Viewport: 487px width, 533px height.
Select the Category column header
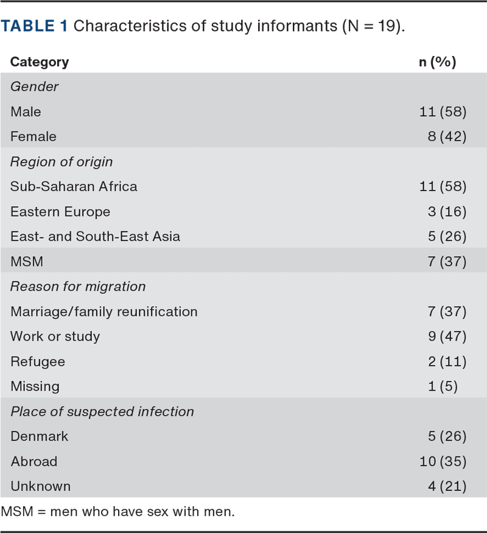pyautogui.click(x=40, y=62)
